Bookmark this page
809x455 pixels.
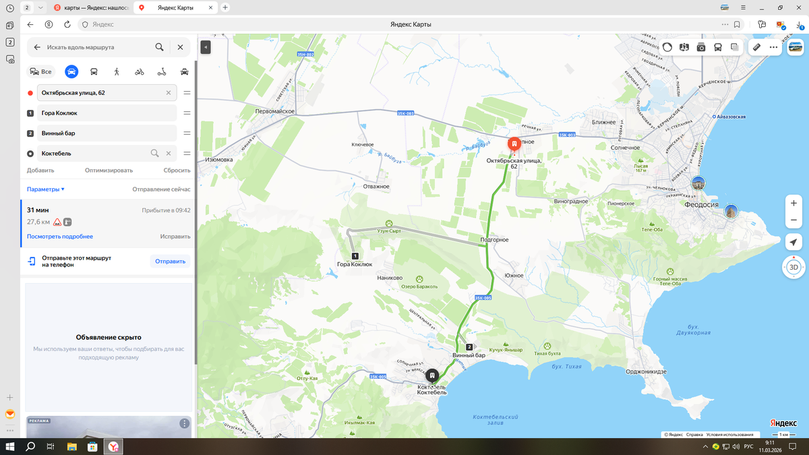coord(737,24)
